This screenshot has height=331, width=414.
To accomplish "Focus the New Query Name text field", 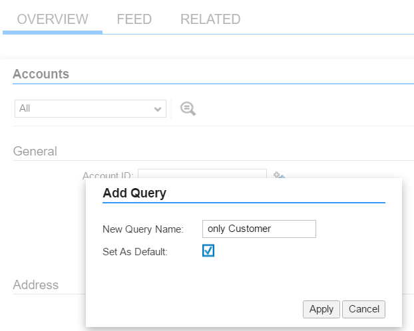I will point(259,229).
